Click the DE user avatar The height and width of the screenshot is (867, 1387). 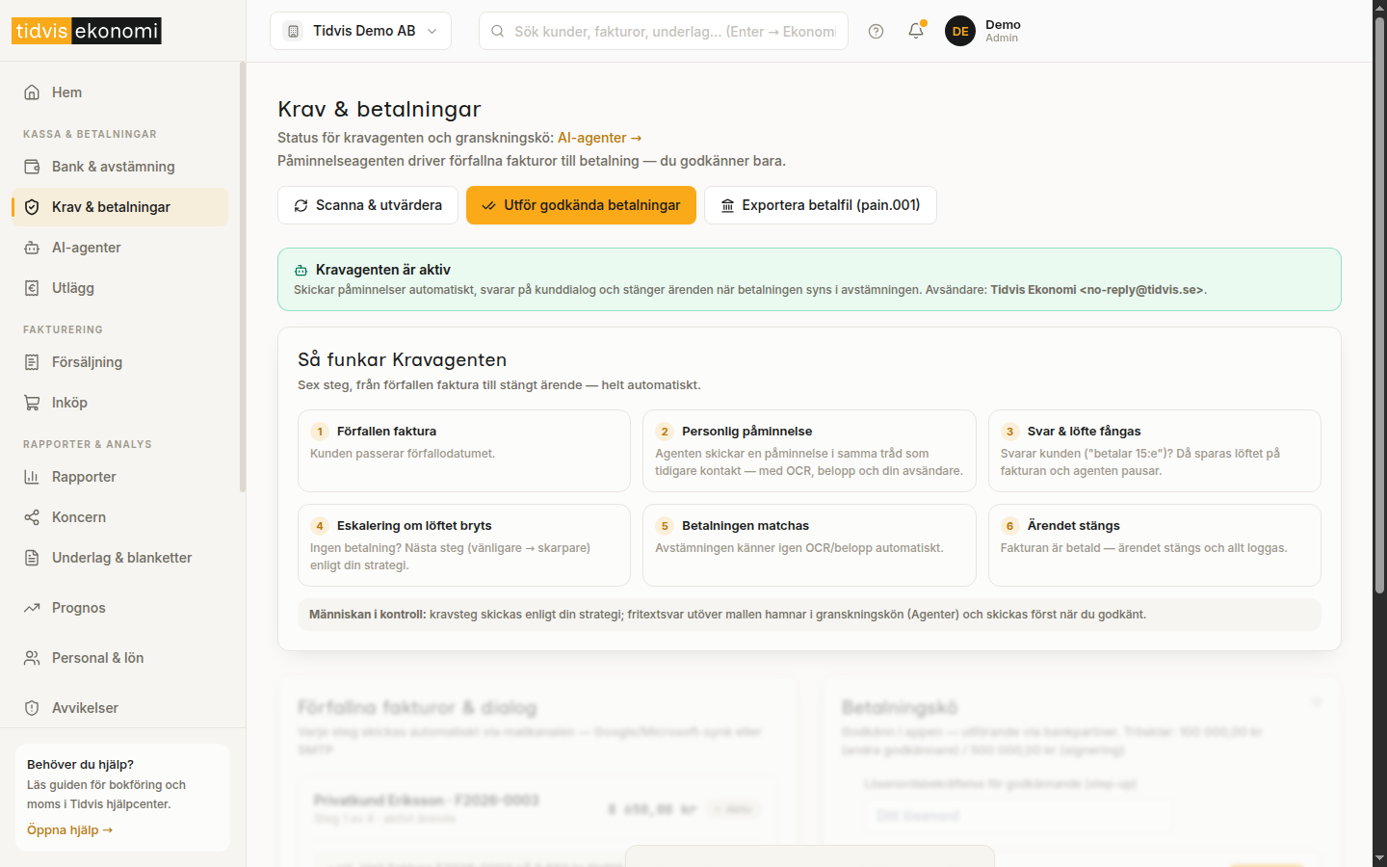point(960,31)
